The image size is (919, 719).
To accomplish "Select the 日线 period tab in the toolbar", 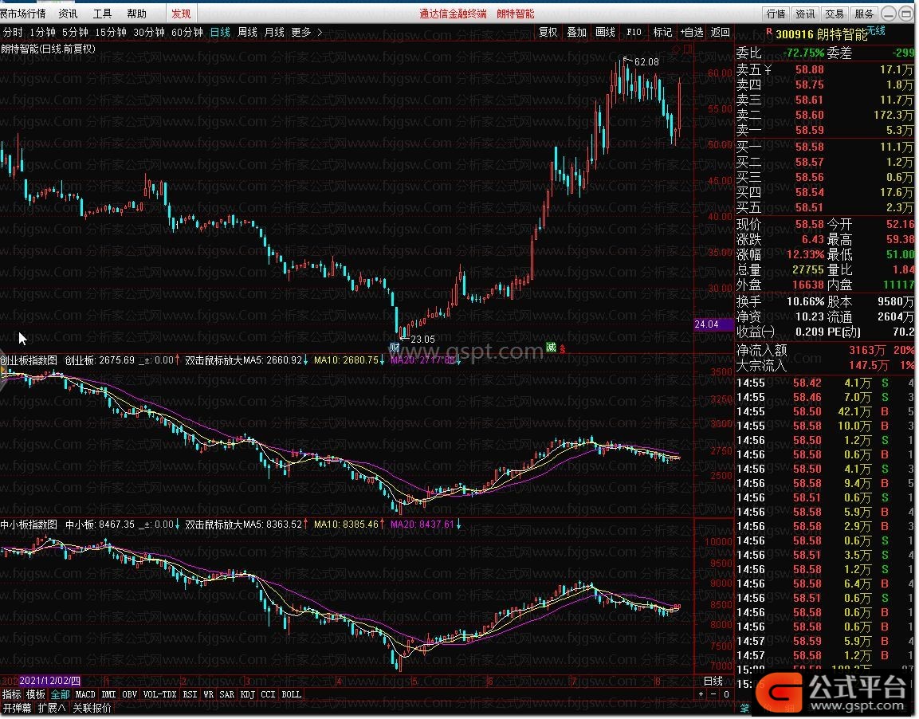I will click(220, 32).
